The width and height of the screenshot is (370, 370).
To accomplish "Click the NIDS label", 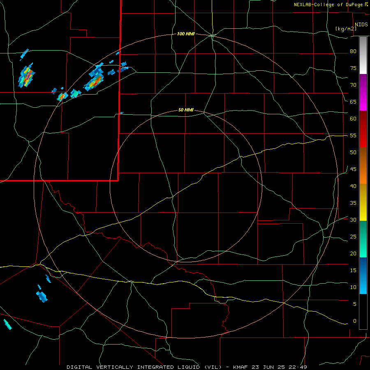I will click(361, 25).
